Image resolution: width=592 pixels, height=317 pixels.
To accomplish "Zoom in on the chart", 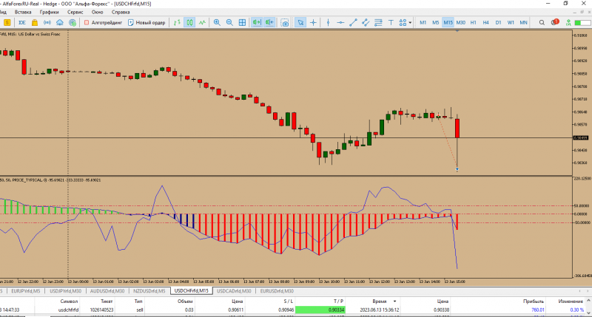I will [217, 23].
